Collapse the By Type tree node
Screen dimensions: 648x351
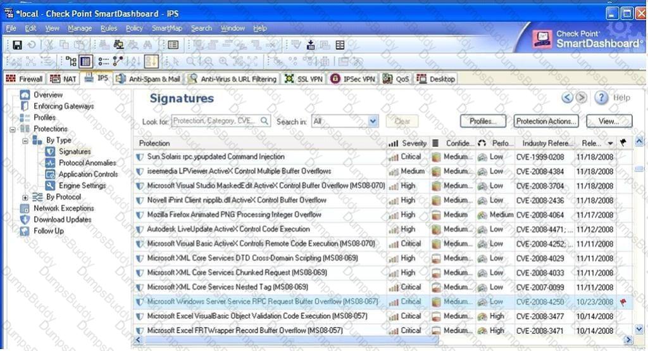[25, 141]
